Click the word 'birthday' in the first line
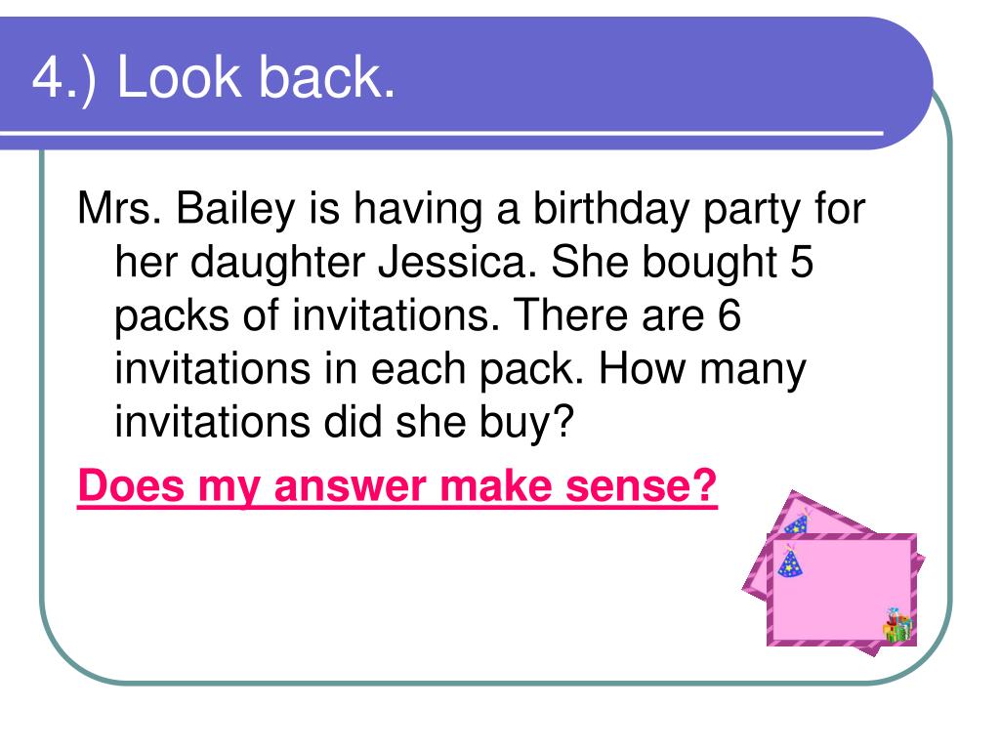 [x=611, y=209]
